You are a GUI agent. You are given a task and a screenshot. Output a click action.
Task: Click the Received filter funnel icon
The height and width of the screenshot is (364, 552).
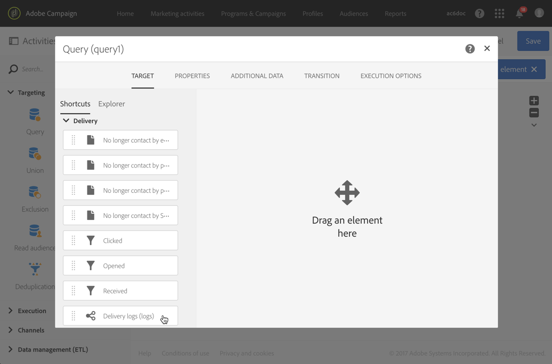coord(91,291)
